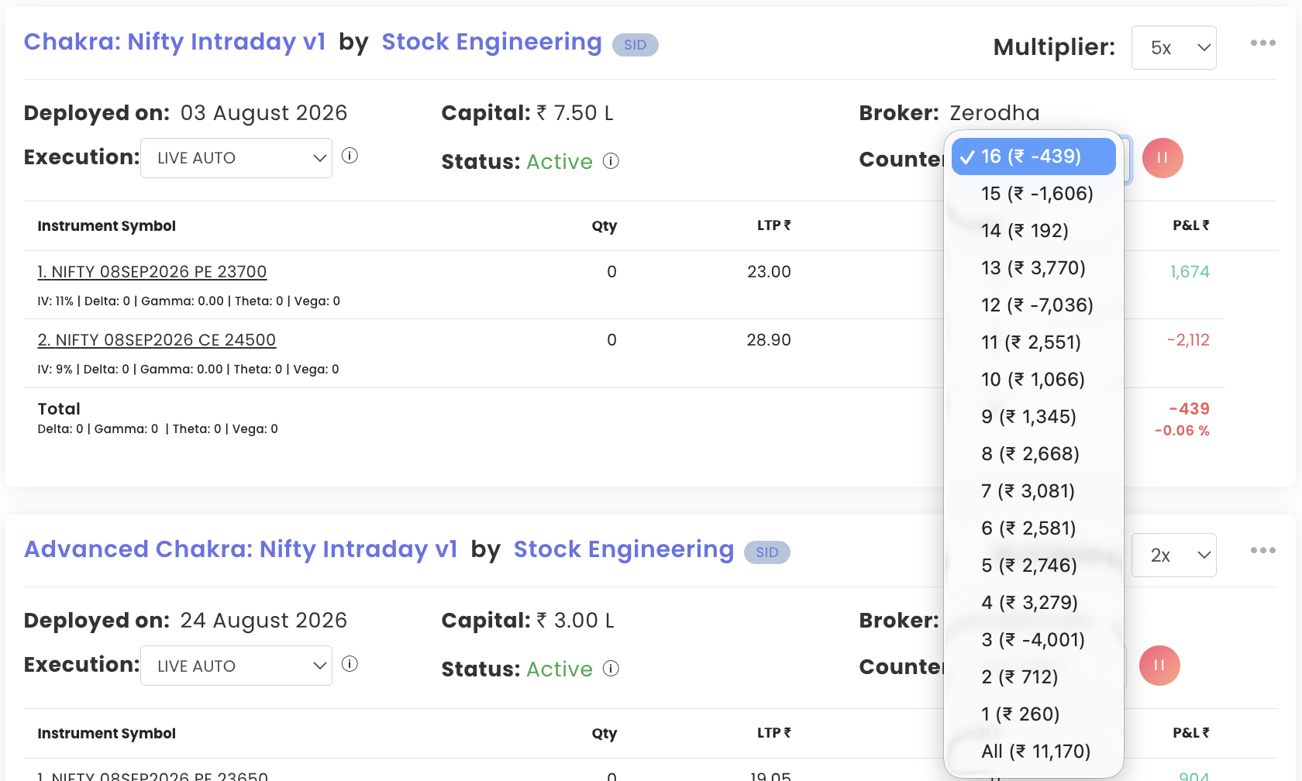1302x781 pixels.
Task: Open Stock Engineering creator link in second card
Action: click(624, 549)
